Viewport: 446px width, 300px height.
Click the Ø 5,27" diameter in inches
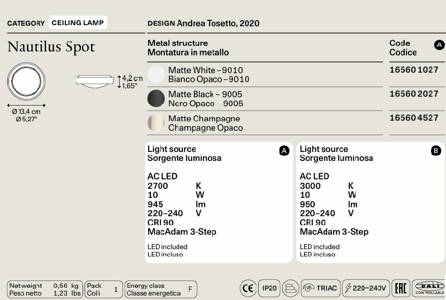coord(26,119)
